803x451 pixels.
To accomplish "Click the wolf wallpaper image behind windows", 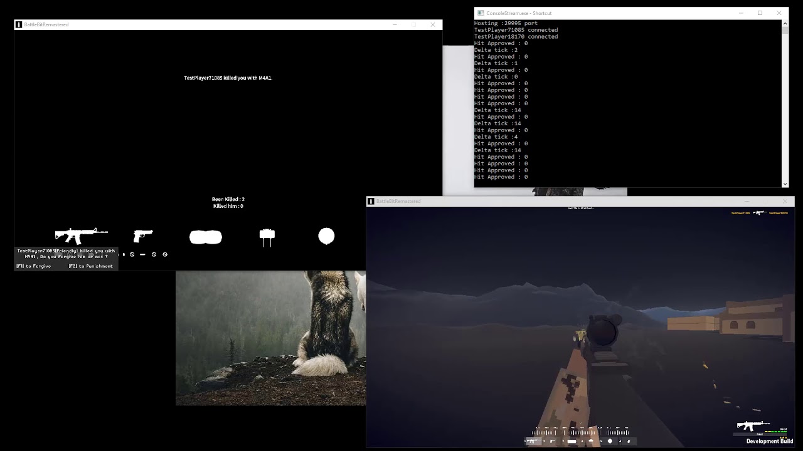I will 270,338.
